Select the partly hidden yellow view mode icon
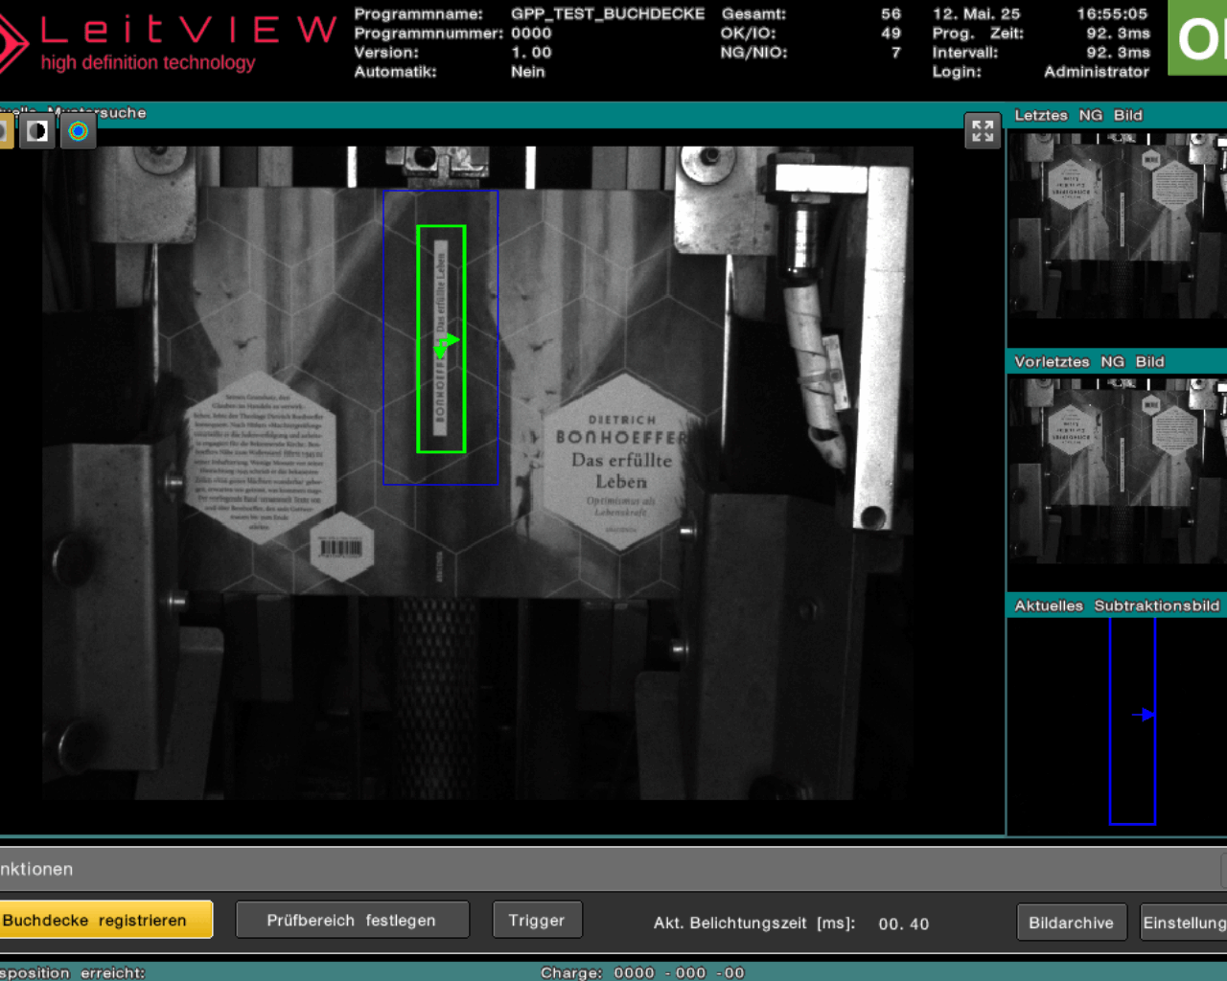Viewport: 1227px width, 981px height. coord(6,131)
